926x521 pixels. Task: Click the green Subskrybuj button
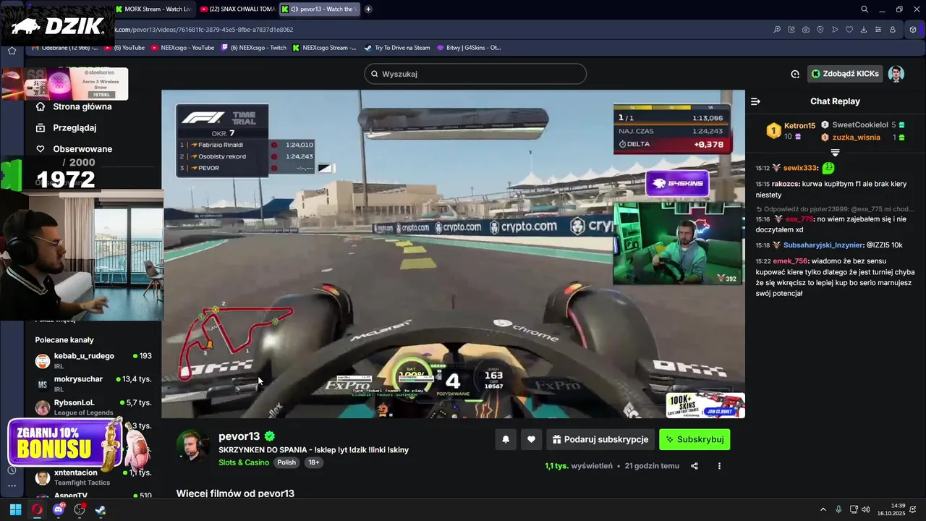(x=694, y=439)
